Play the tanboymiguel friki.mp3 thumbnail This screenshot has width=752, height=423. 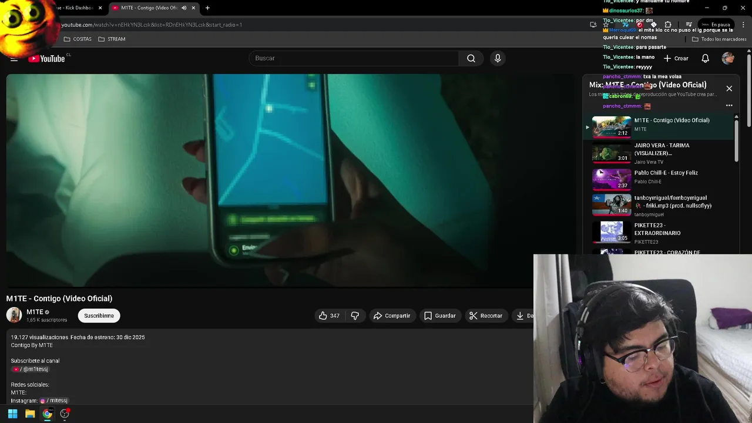point(611,205)
